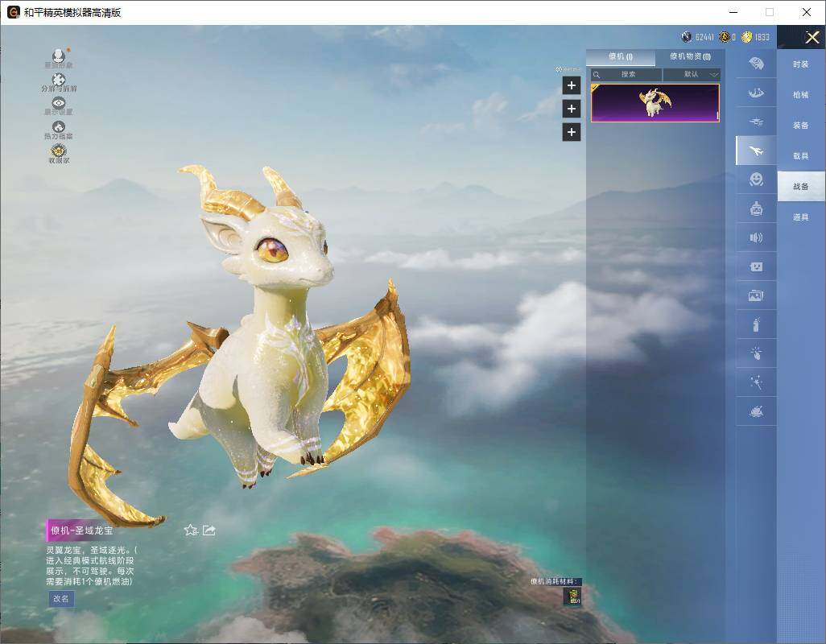Select the dragon wingman thumbnail

coord(655,103)
